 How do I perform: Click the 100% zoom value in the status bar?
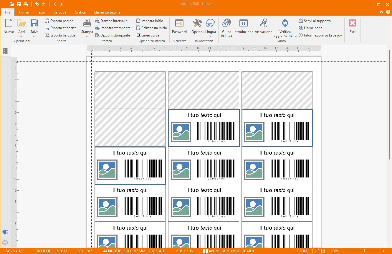tap(335, 251)
